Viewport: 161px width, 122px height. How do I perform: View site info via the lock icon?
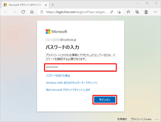(42, 12)
